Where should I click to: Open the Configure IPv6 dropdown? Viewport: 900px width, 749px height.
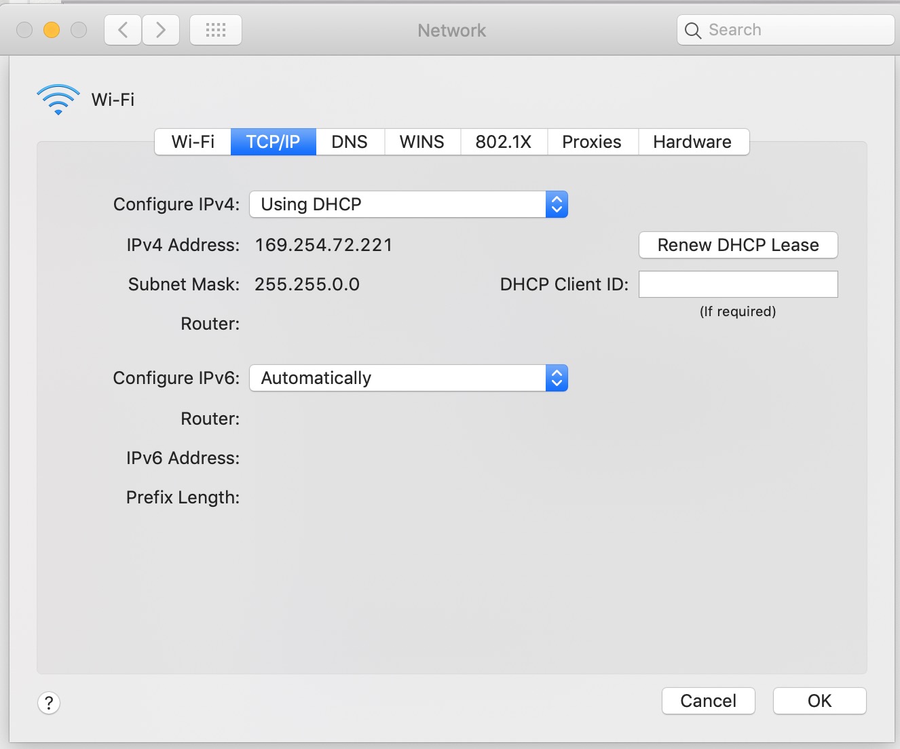pos(409,378)
